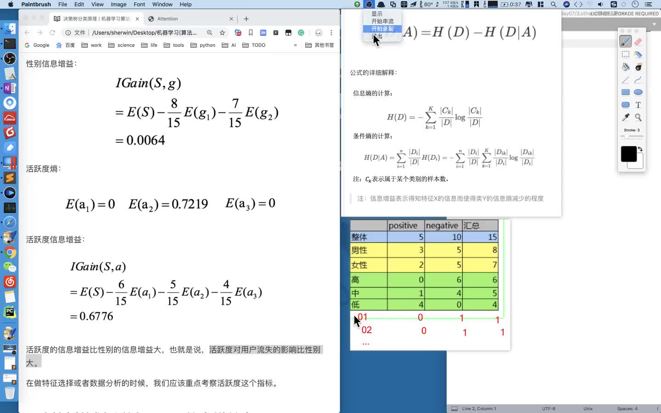Choose the Ellipse shape tool
The height and width of the screenshot is (413, 661).
[x=638, y=92]
